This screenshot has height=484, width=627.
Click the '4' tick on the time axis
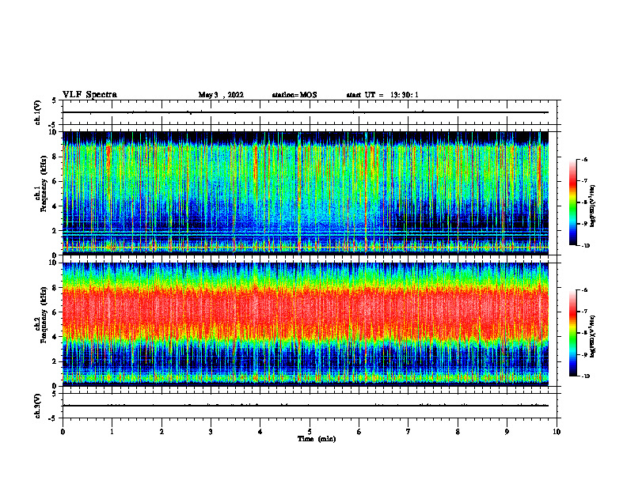260,432
